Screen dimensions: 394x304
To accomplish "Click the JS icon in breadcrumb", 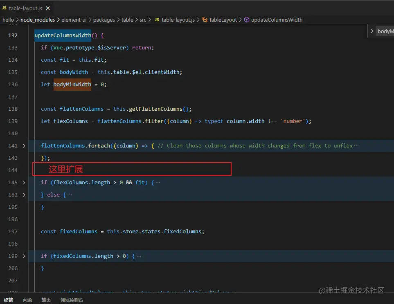I will tap(157, 20).
